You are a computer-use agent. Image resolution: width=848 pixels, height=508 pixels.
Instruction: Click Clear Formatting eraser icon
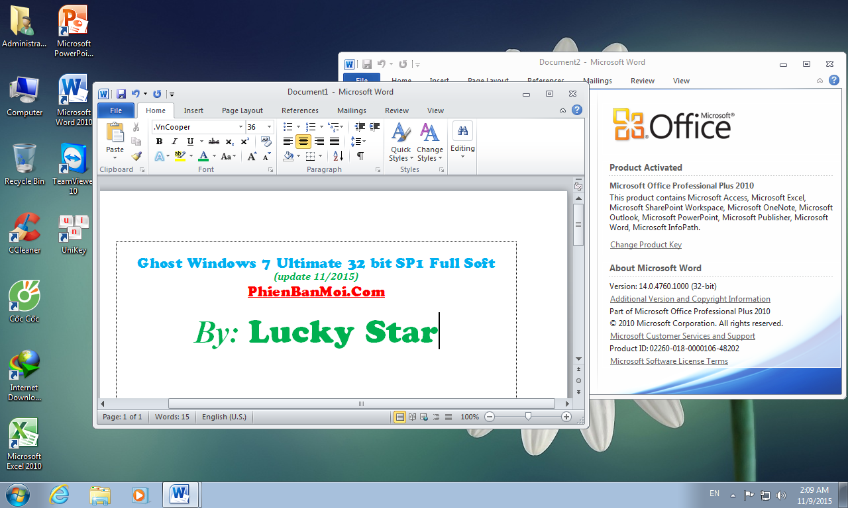(x=266, y=142)
